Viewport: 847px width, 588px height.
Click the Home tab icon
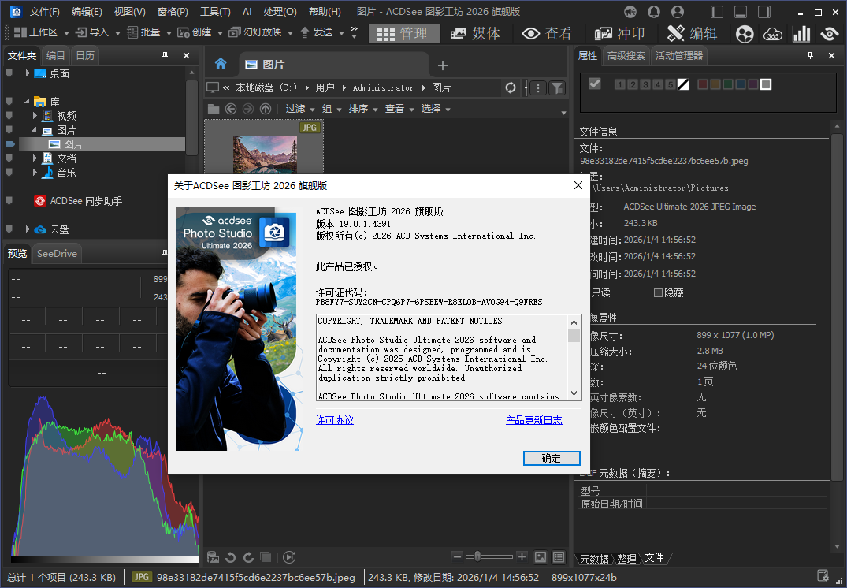click(221, 65)
